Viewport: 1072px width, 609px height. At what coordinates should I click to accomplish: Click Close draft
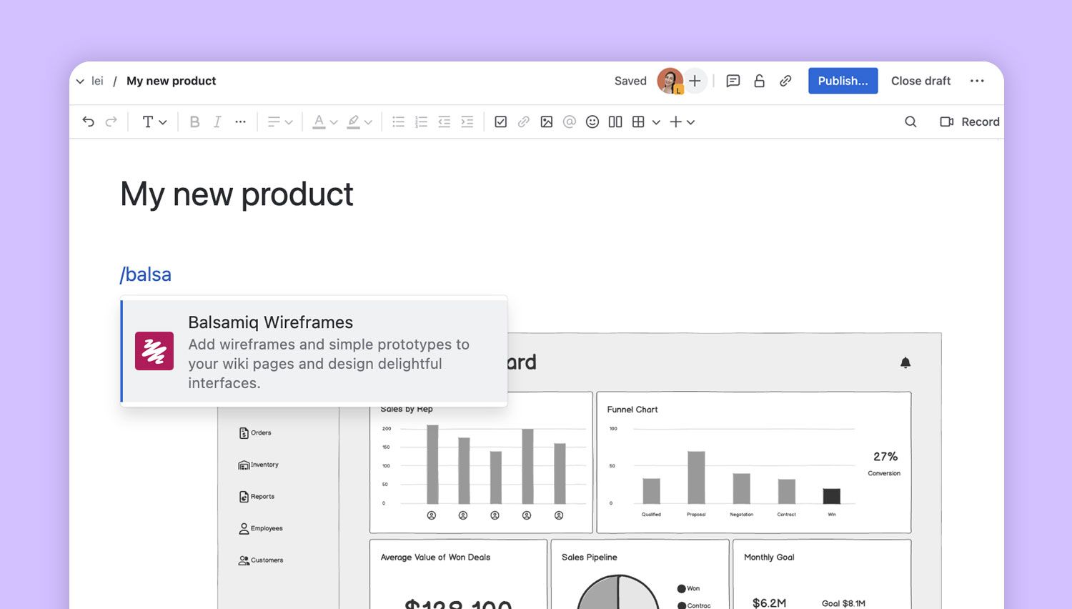(x=920, y=81)
